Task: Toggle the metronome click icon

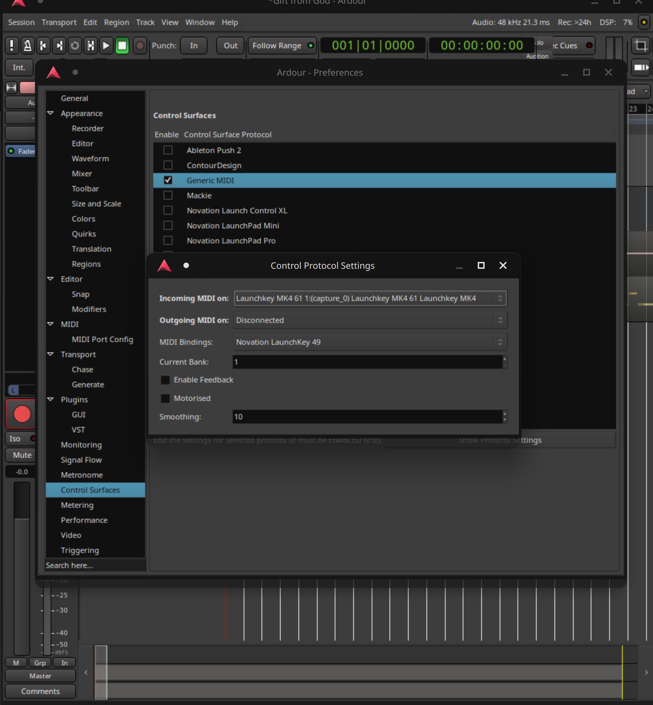Action: [27, 46]
